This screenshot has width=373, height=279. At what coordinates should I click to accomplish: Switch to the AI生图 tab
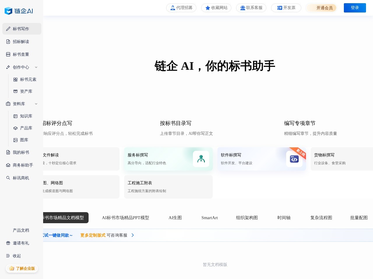[x=175, y=218]
